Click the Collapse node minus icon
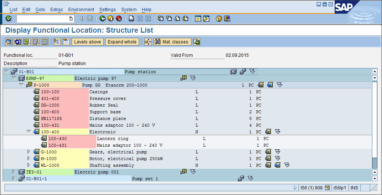The width and height of the screenshot is (382, 195). point(66,42)
